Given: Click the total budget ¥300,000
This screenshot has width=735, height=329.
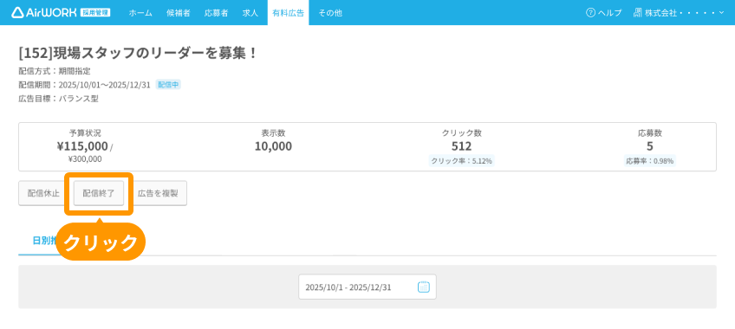Looking at the screenshot, I should click(85, 159).
